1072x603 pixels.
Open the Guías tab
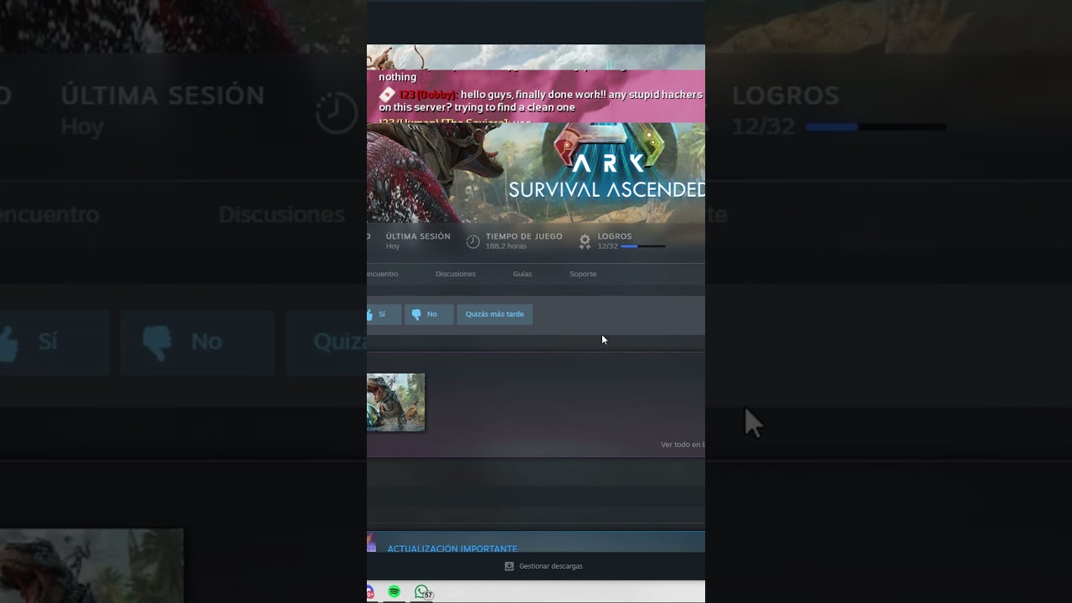click(x=523, y=274)
